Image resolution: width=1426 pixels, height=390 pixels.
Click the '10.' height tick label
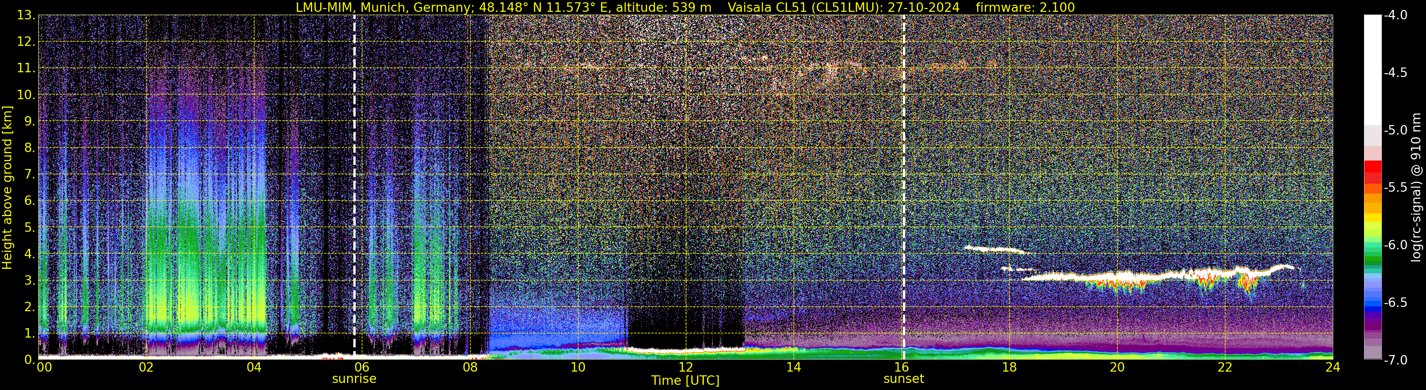click(x=26, y=94)
